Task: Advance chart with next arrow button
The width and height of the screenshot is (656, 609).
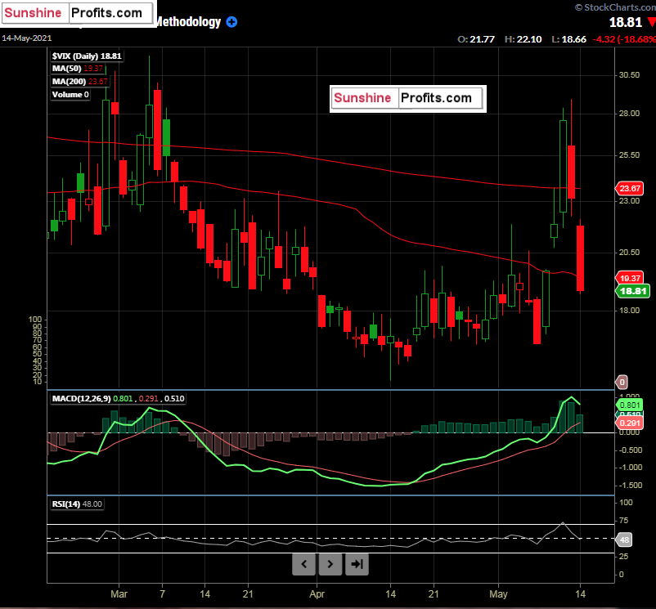Action: pyautogui.click(x=330, y=564)
